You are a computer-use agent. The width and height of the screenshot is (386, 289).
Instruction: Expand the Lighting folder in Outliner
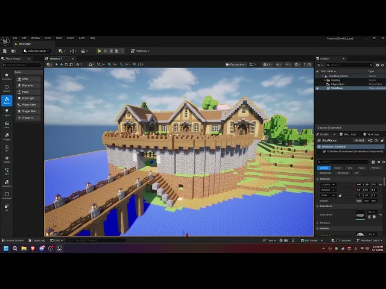click(x=325, y=80)
